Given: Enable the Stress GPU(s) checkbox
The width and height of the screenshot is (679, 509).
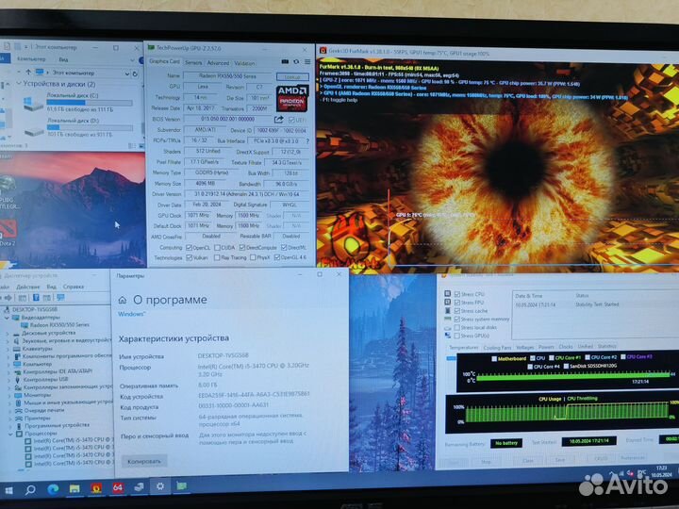Looking at the screenshot, I should [x=457, y=336].
